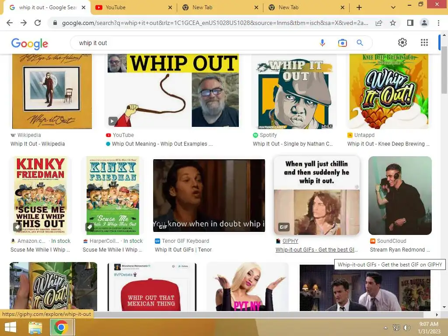Screen dimensions: 448x336
Task: Close the YouTube tab
Action: point(170,8)
